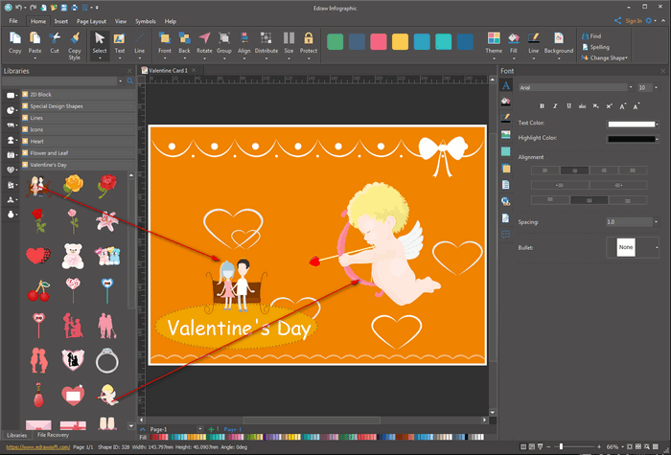
Task: Click the library search magnifier icon
Action: 131,81
